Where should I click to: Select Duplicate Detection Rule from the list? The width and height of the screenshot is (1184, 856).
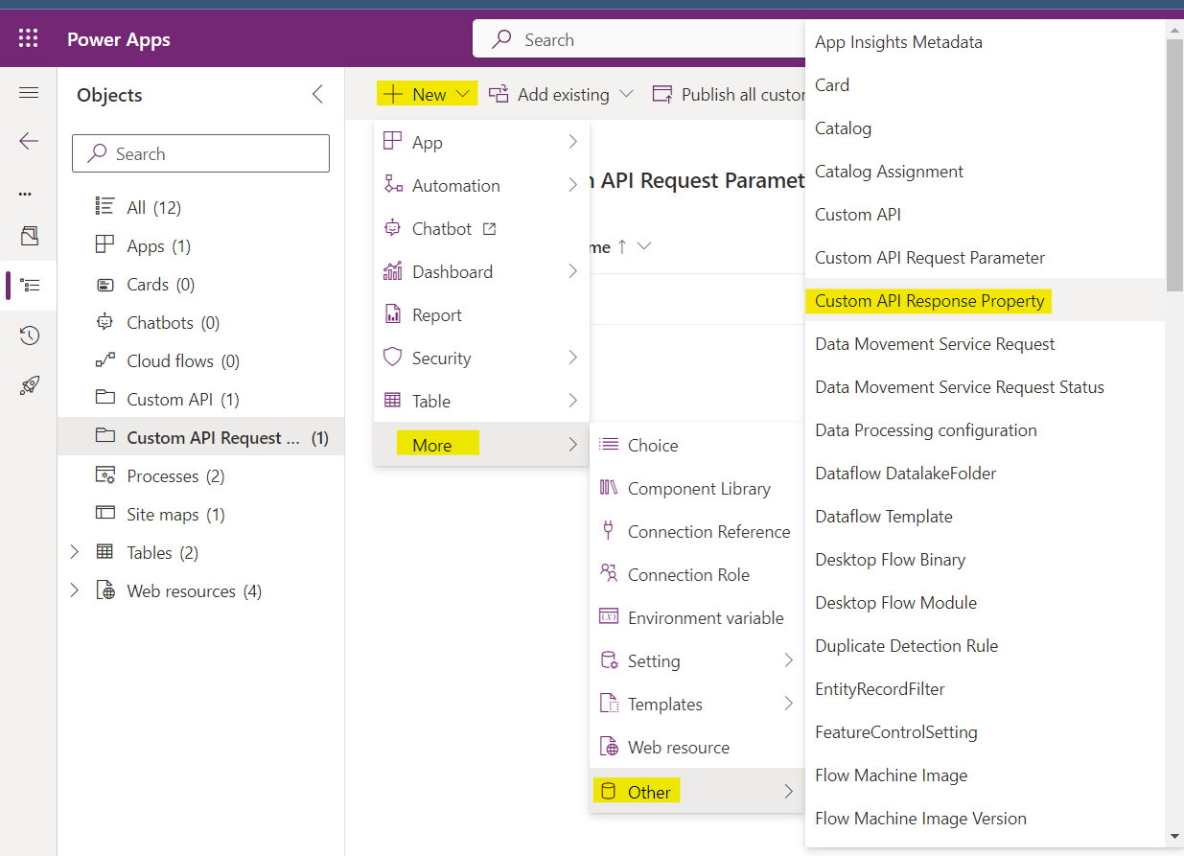tap(986, 645)
